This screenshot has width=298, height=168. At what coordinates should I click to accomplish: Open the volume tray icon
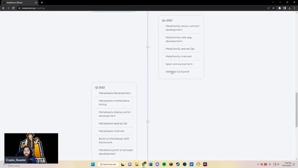[x=278, y=164]
